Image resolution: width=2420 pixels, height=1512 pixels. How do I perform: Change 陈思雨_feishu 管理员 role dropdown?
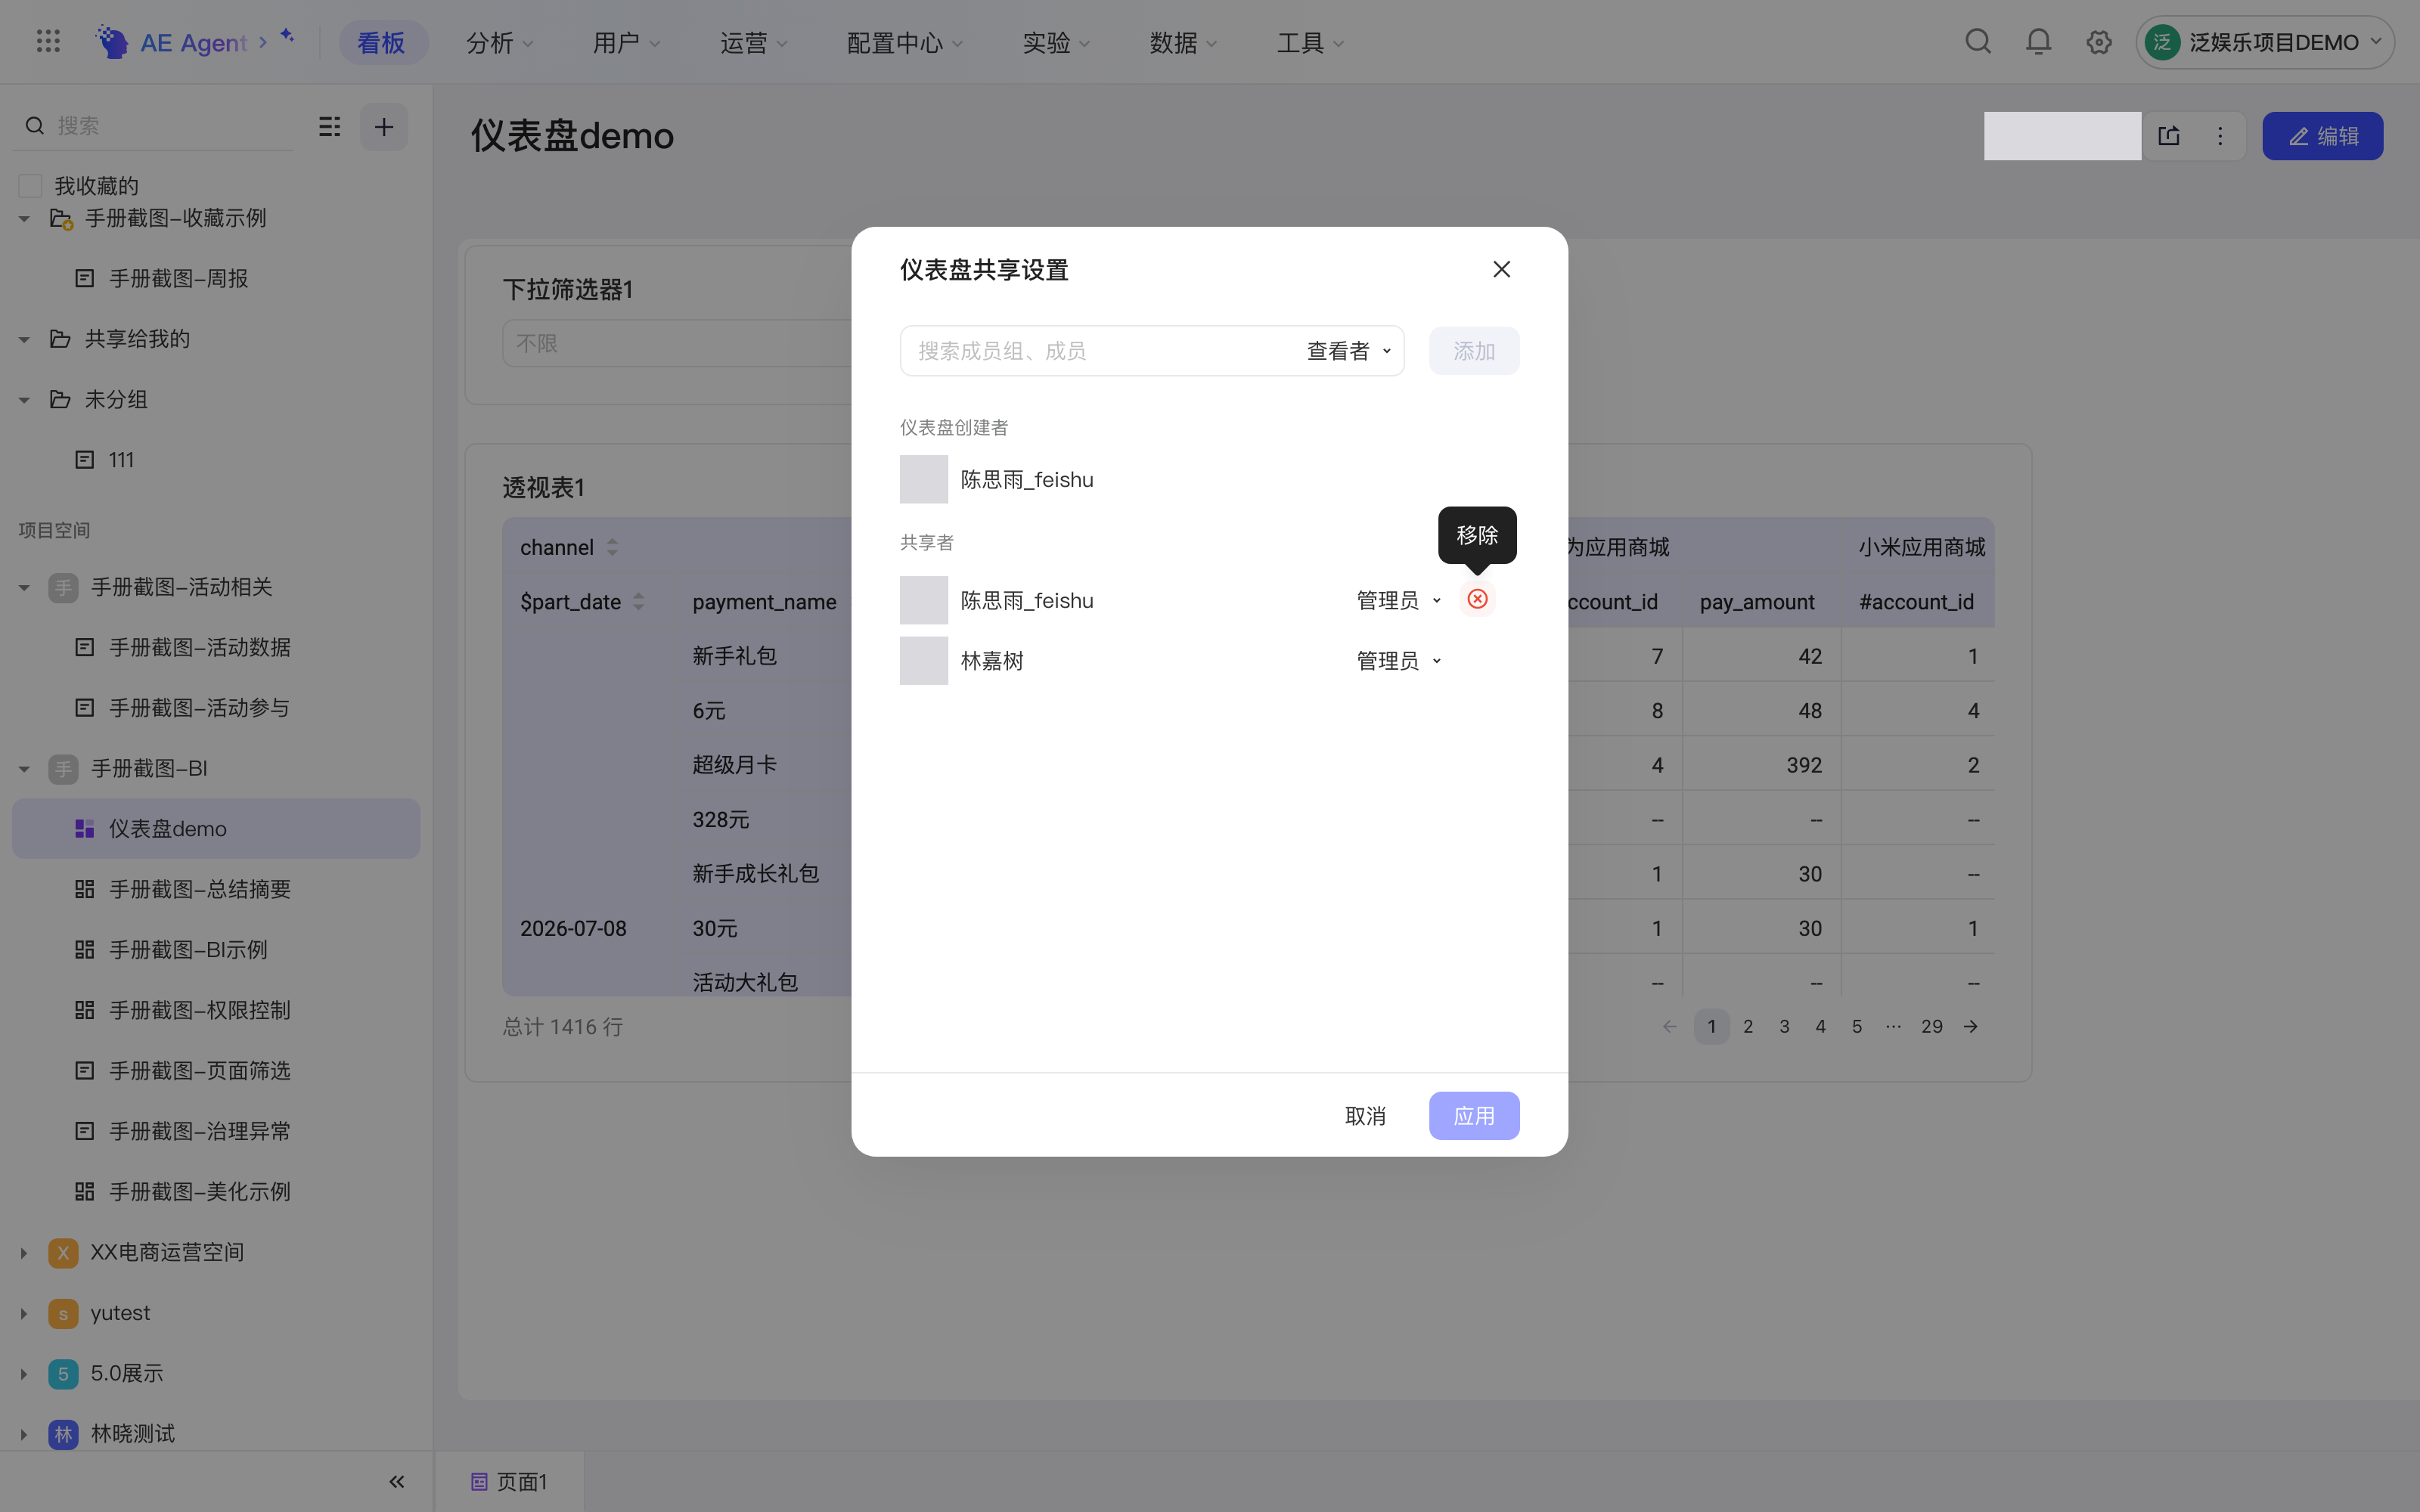click(1398, 600)
